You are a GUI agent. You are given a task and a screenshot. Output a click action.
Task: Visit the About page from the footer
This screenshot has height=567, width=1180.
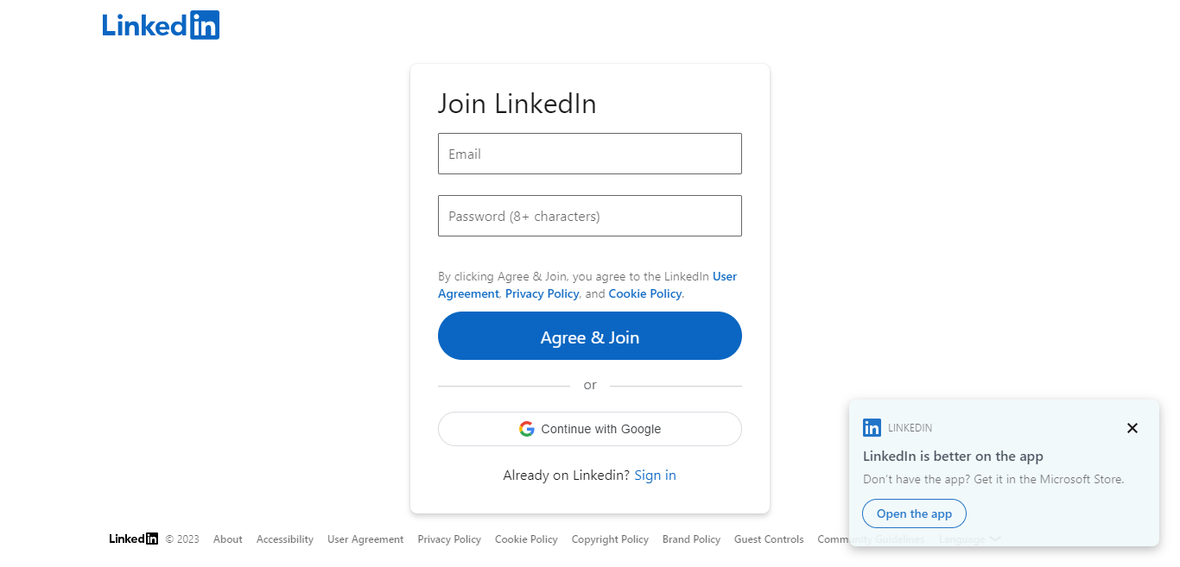(x=227, y=539)
